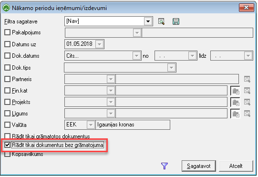258x177 pixels.
Task: Click the Partneris name field
Action: click(x=177, y=79)
